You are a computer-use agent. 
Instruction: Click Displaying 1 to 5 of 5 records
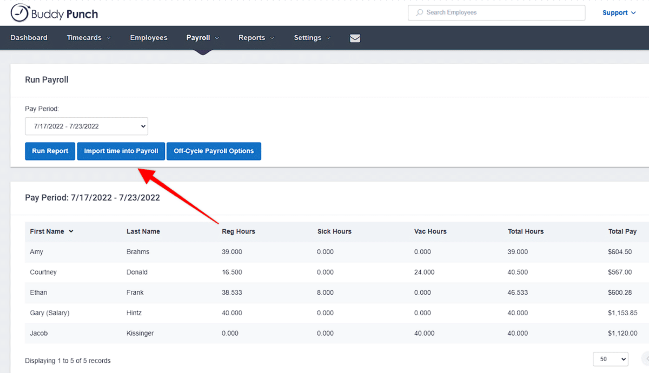[68, 361]
